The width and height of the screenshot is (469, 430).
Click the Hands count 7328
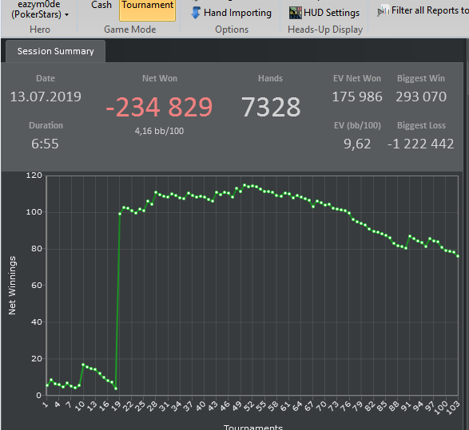271,107
